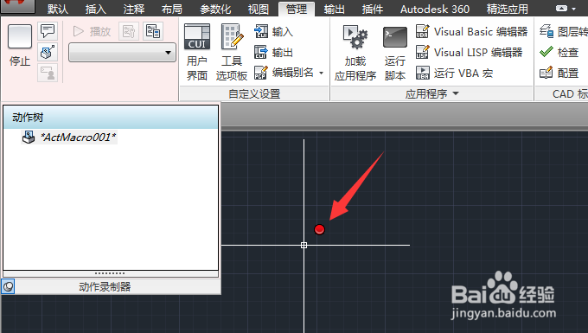Open the Visual Basic editor
Viewport: 588px width, 333px height.
coord(471,32)
